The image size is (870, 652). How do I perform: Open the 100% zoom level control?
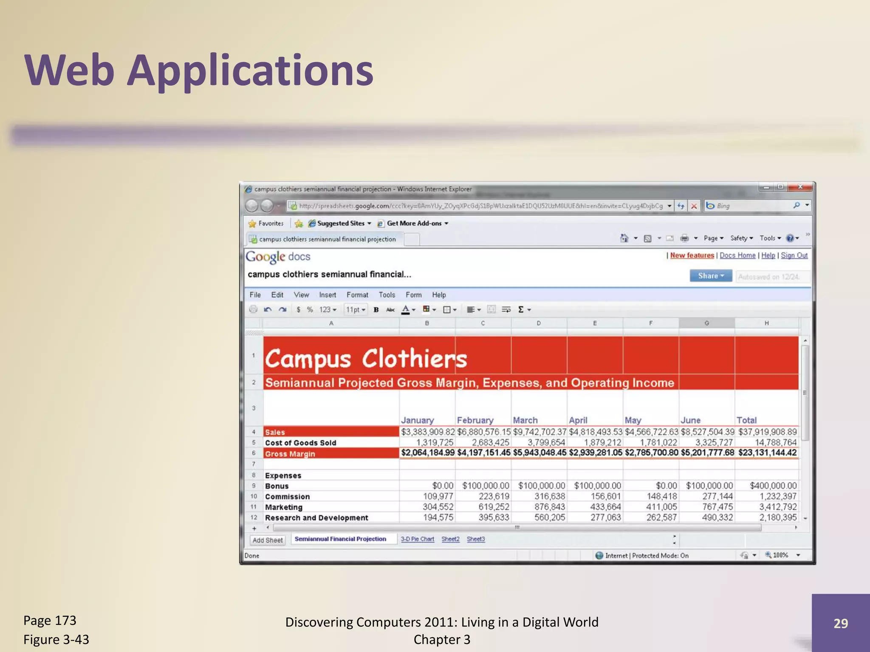click(x=783, y=555)
